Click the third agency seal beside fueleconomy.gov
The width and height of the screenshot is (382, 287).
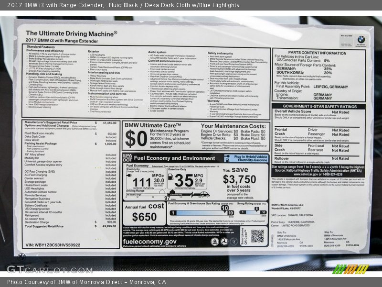[x=233, y=242]
